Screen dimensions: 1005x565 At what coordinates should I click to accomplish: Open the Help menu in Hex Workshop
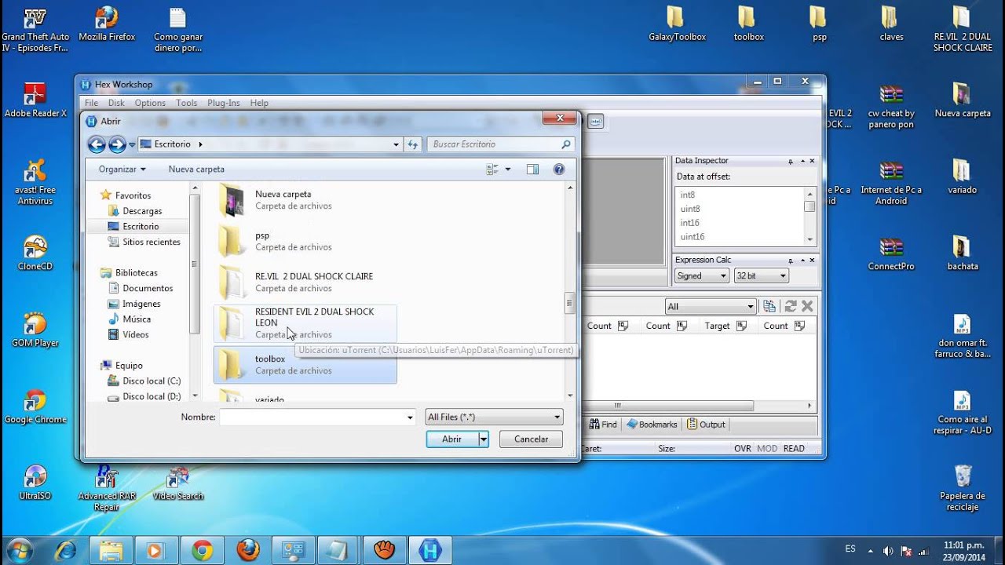click(x=259, y=103)
